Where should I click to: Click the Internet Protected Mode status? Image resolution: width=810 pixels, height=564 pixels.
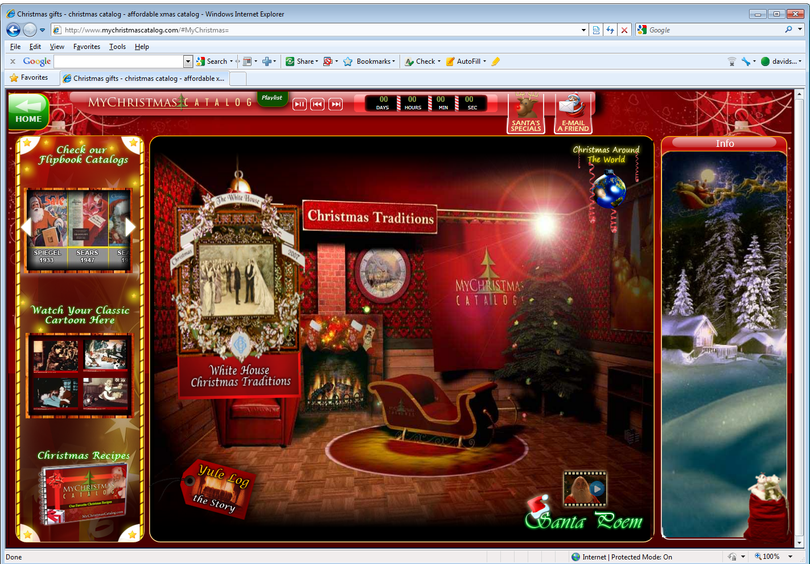pyautogui.click(x=622, y=557)
